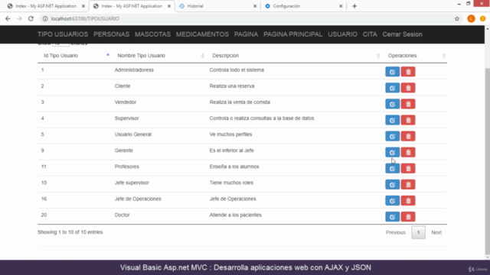This screenshot has height=275, width=490.
Task: Edit the Jefe de Operaciones row
Action: (392, 201)
